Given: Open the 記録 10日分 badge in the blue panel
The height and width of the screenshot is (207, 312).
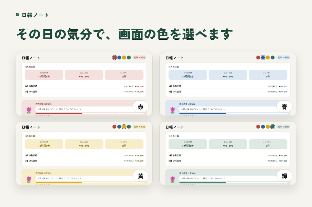Looking at the screenshot, I should [283, 57].
